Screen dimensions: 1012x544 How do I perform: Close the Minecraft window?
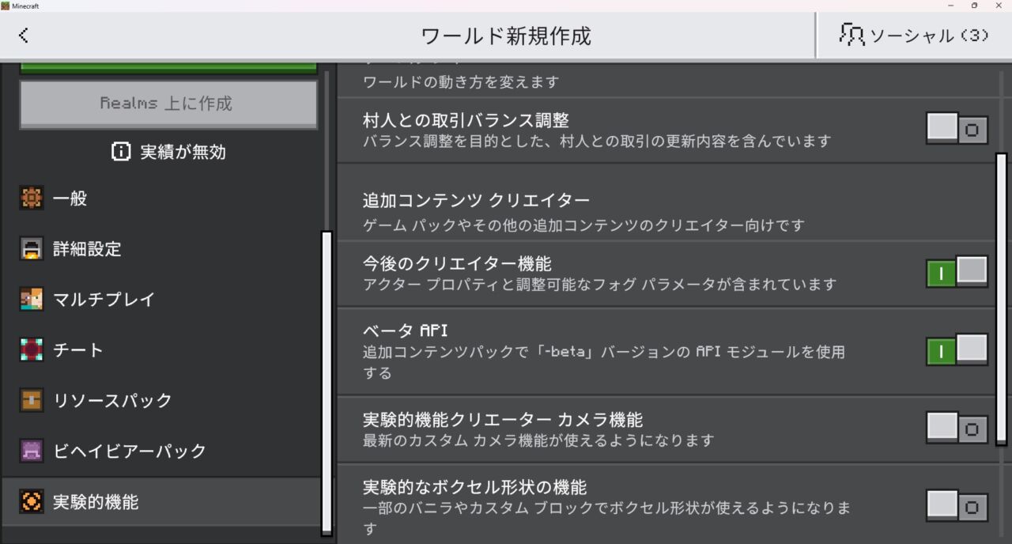click(x=999, y=6)
